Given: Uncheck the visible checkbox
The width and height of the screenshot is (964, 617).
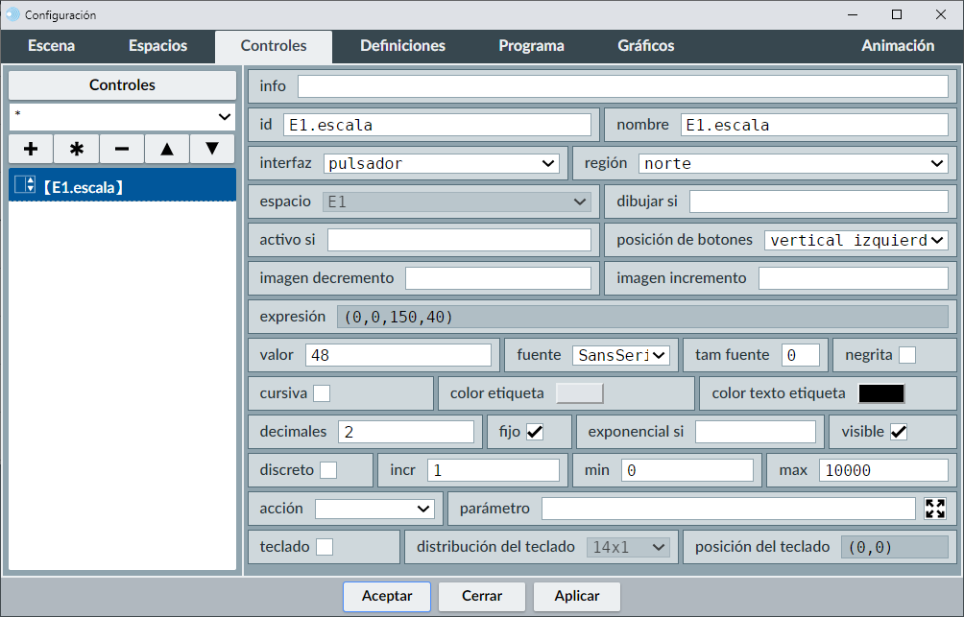Looking at the screenshot, I should coord(899,432).
